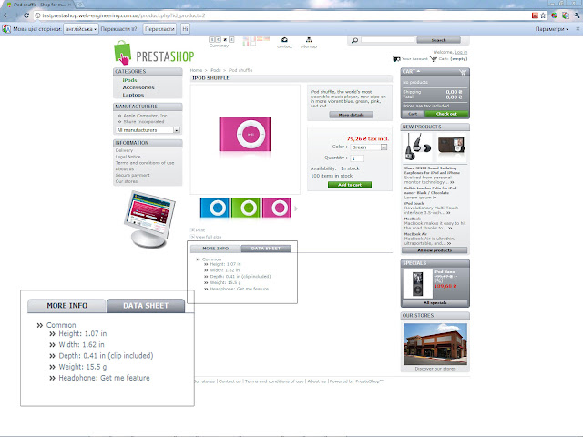Click the next-thumbnails arrow after the pink iPod
The height and width of the screenshot is (437, 583).
[x=296, y=208]
